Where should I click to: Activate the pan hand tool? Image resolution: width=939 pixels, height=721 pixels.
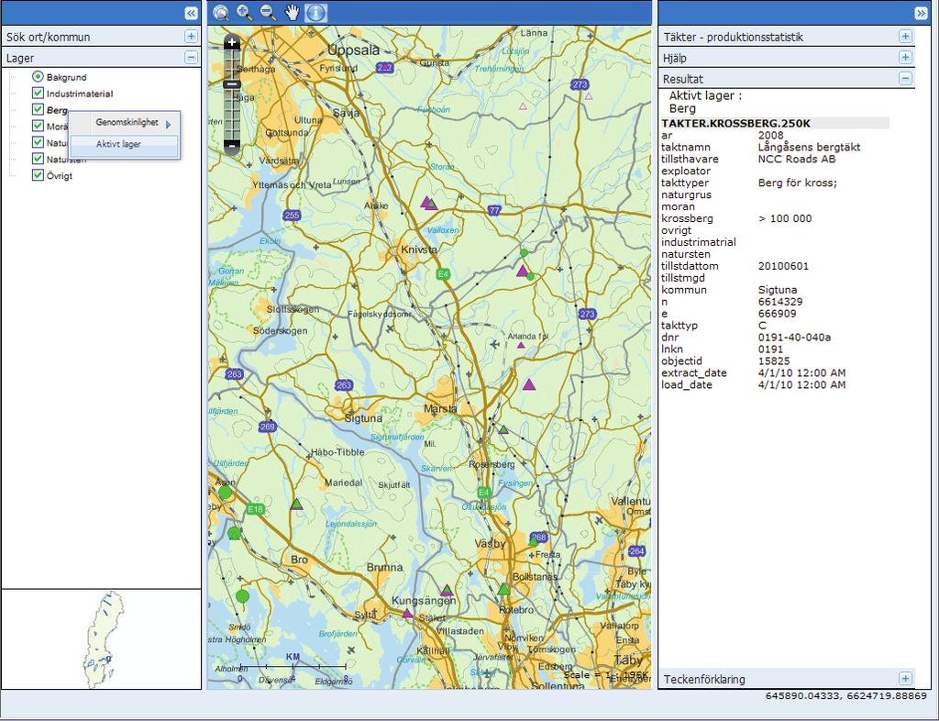(x=293, y=13)
